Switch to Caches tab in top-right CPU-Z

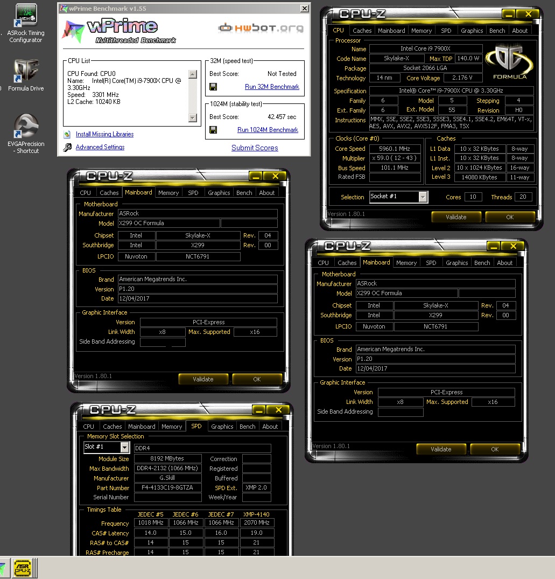362,31
